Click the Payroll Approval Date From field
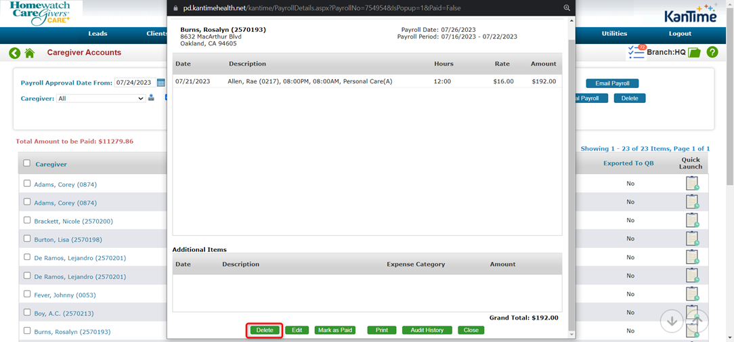 pyautogui.click(x=134, y=83)
